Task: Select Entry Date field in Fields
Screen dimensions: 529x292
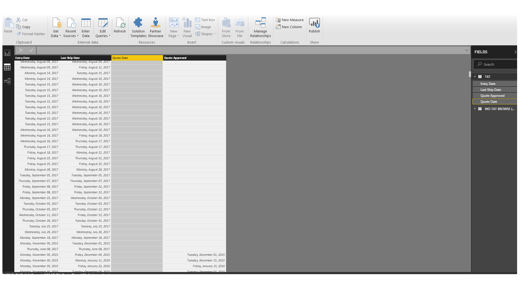Action: point(495,84)
